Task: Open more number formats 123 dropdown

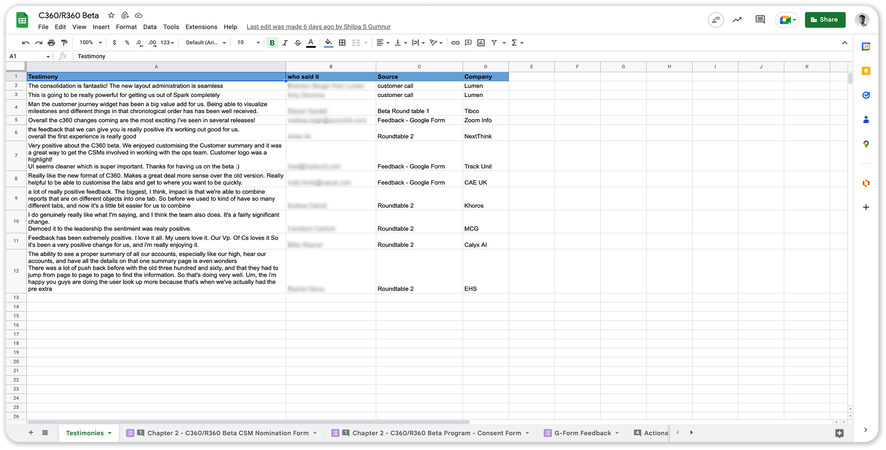Action: 167,43
